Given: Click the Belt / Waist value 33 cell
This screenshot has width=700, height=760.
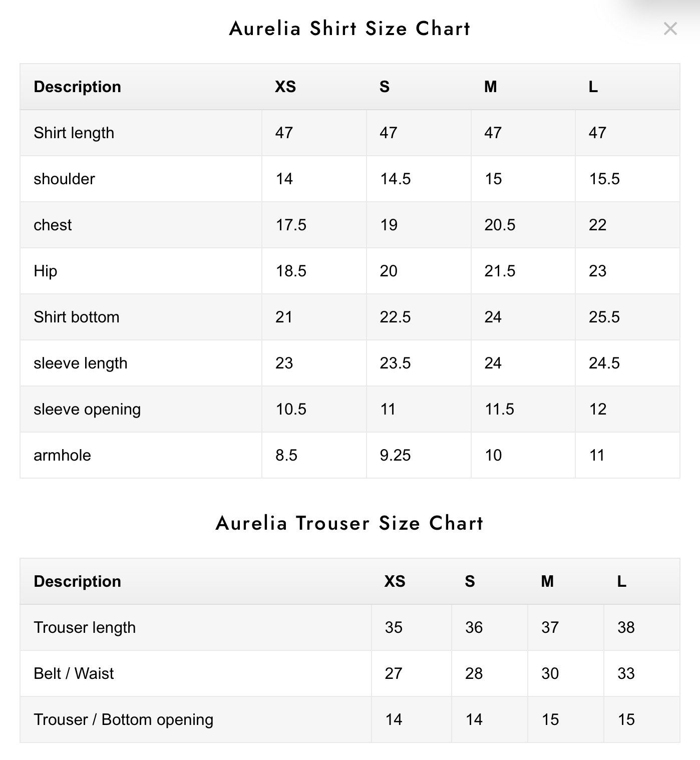Looking at the screenshot, I should tap(641, 673).
